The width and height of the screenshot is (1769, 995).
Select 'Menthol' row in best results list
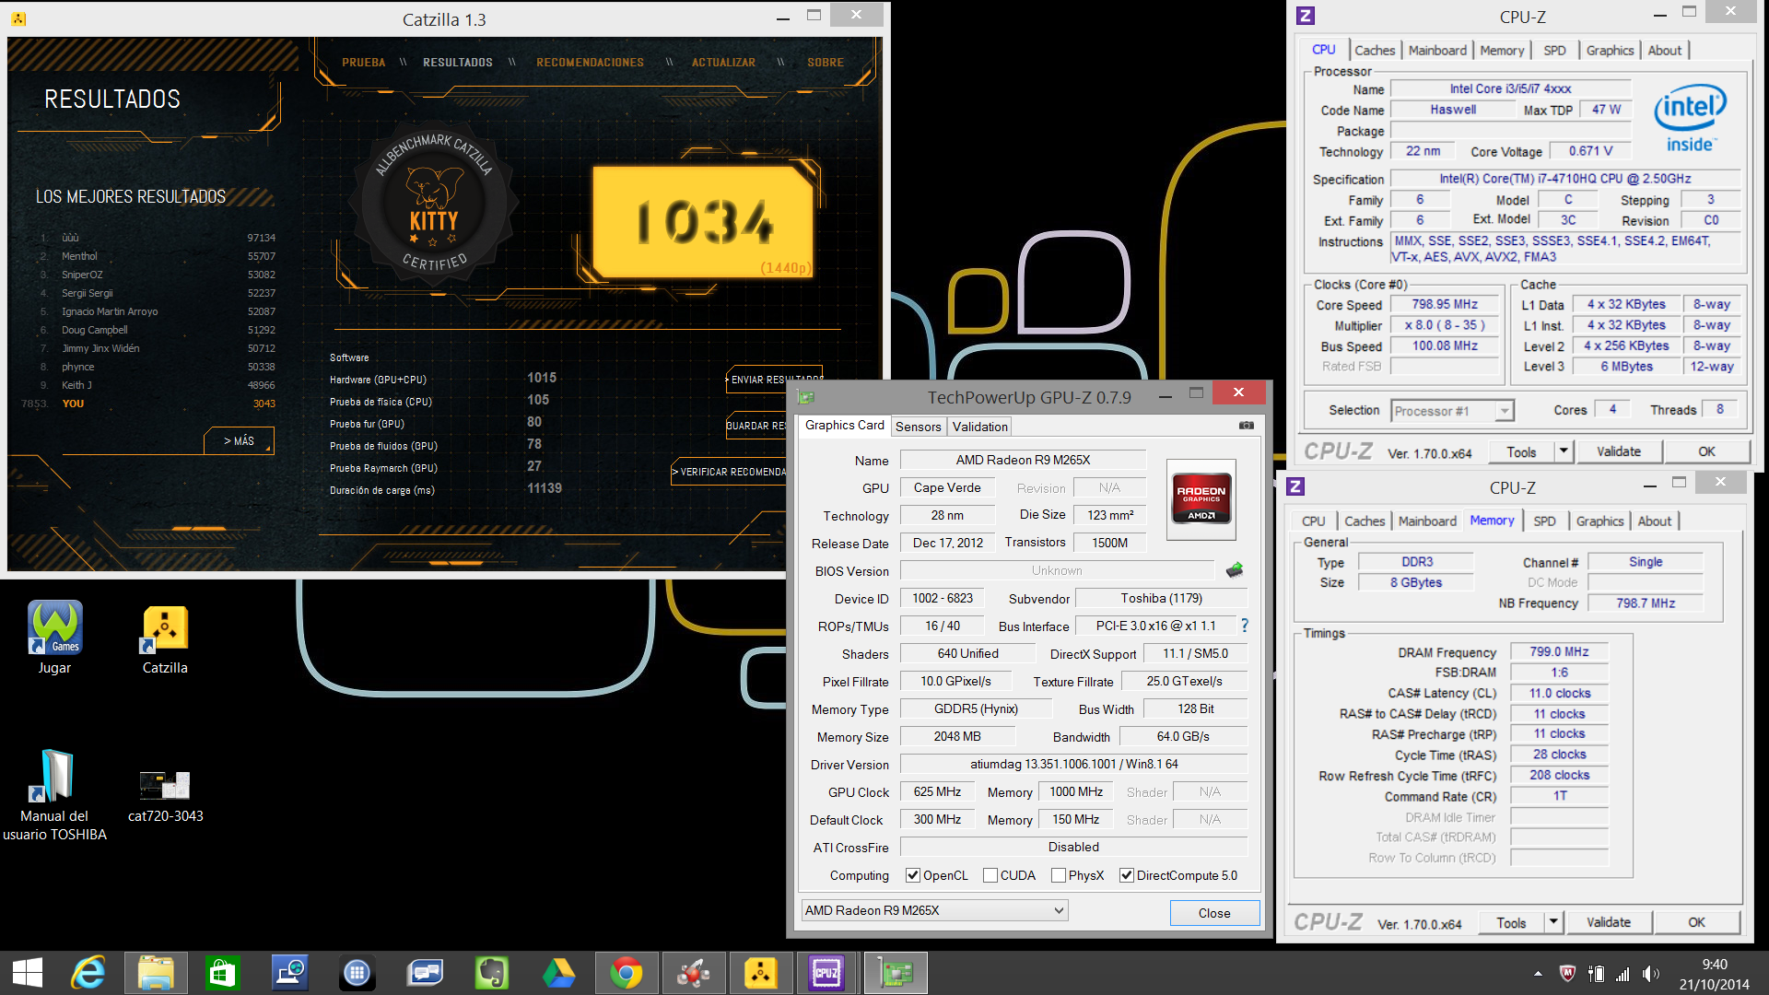(x=157, y=256)
